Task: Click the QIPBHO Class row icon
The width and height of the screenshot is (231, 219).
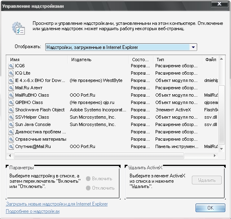Action: (11, 102)
